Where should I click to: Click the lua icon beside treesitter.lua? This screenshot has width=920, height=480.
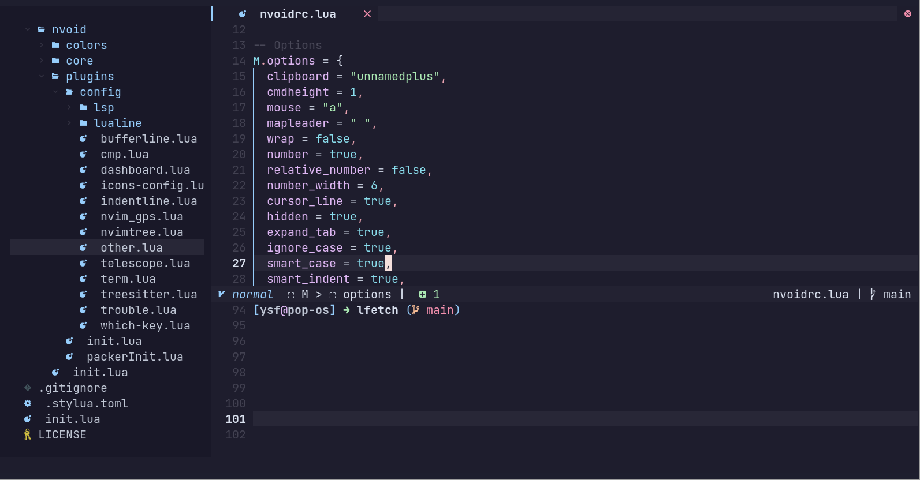(x=83, y=294)
